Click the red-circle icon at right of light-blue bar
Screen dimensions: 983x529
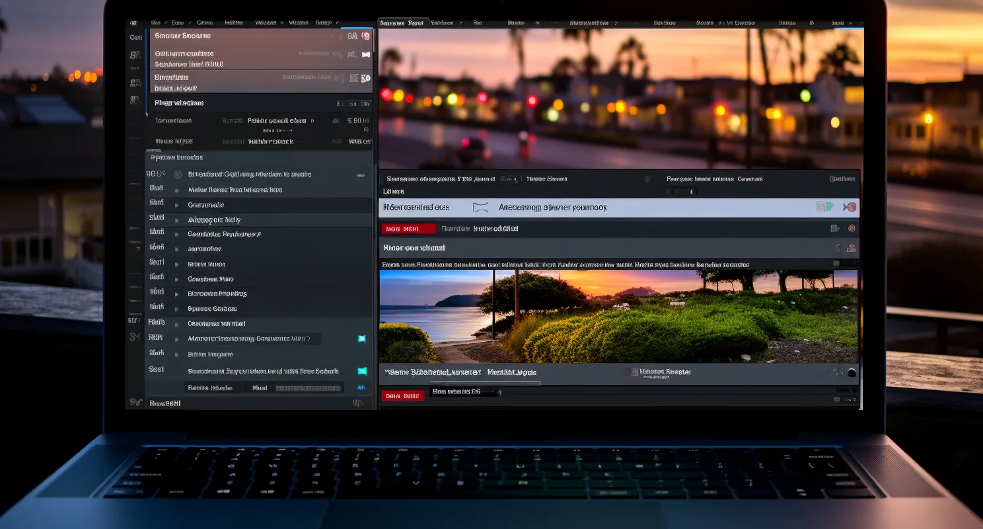(851, 207)
